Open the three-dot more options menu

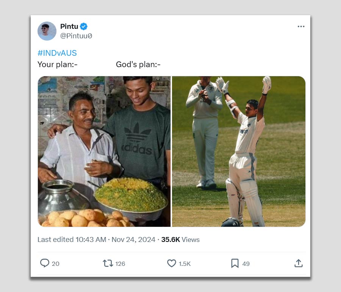point(301,27)
